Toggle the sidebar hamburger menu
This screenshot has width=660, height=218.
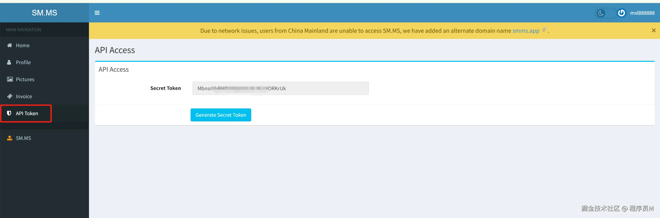point(97,13)
